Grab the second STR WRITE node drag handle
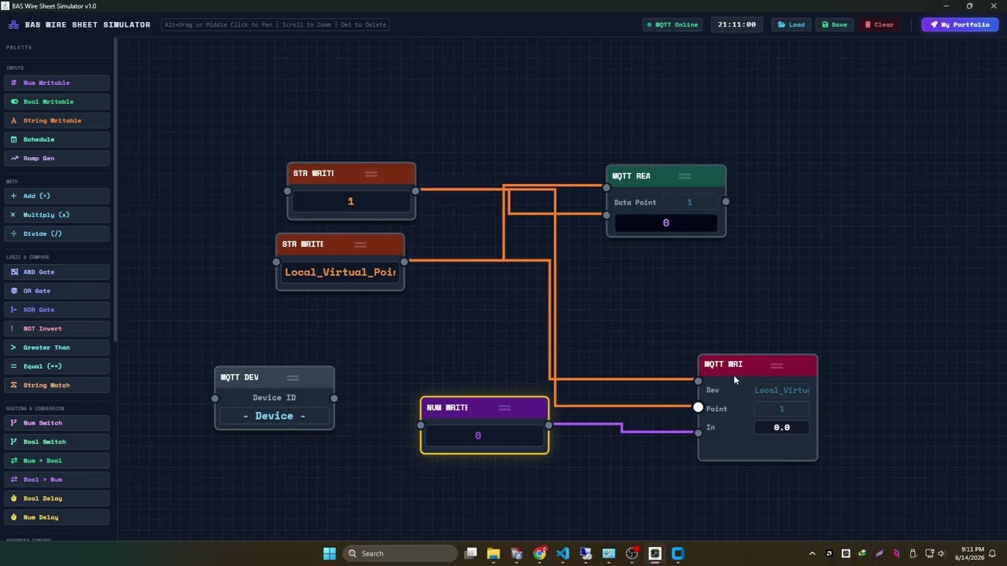Image resolution: width=1007 pixels, height=566 pixels. tap(360, 244)
